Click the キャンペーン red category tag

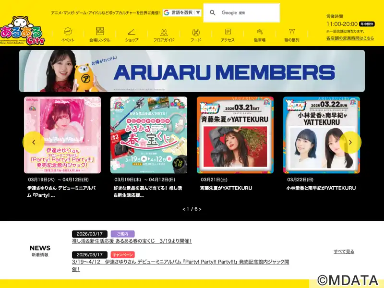[123, 255]
